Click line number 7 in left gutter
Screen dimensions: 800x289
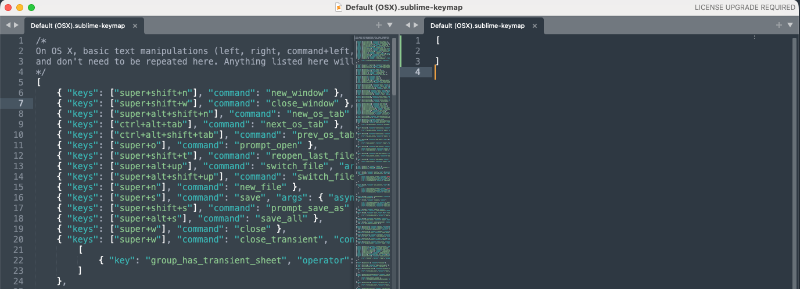coord(21,104)
